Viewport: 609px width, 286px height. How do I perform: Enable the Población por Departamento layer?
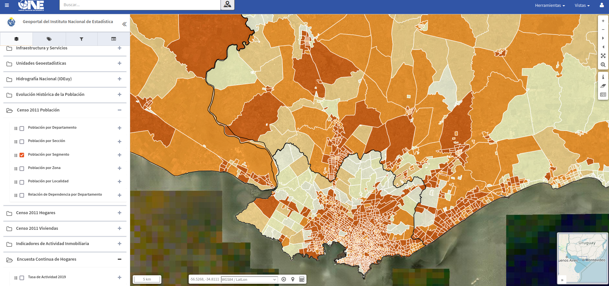[22, 128]
